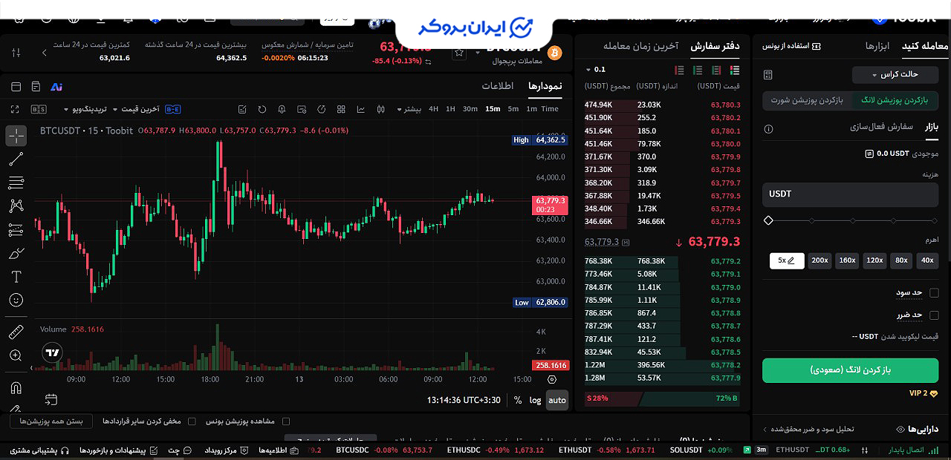Open the forecasting and measurement tools
The image size is (951, 460).
tap(16, 230)
